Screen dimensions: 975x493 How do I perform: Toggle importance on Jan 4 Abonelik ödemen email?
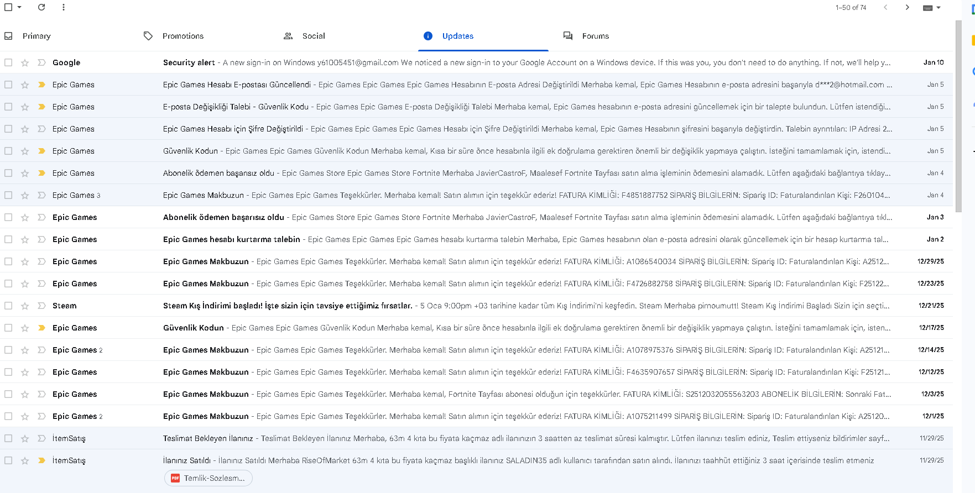tap(41, 173)
